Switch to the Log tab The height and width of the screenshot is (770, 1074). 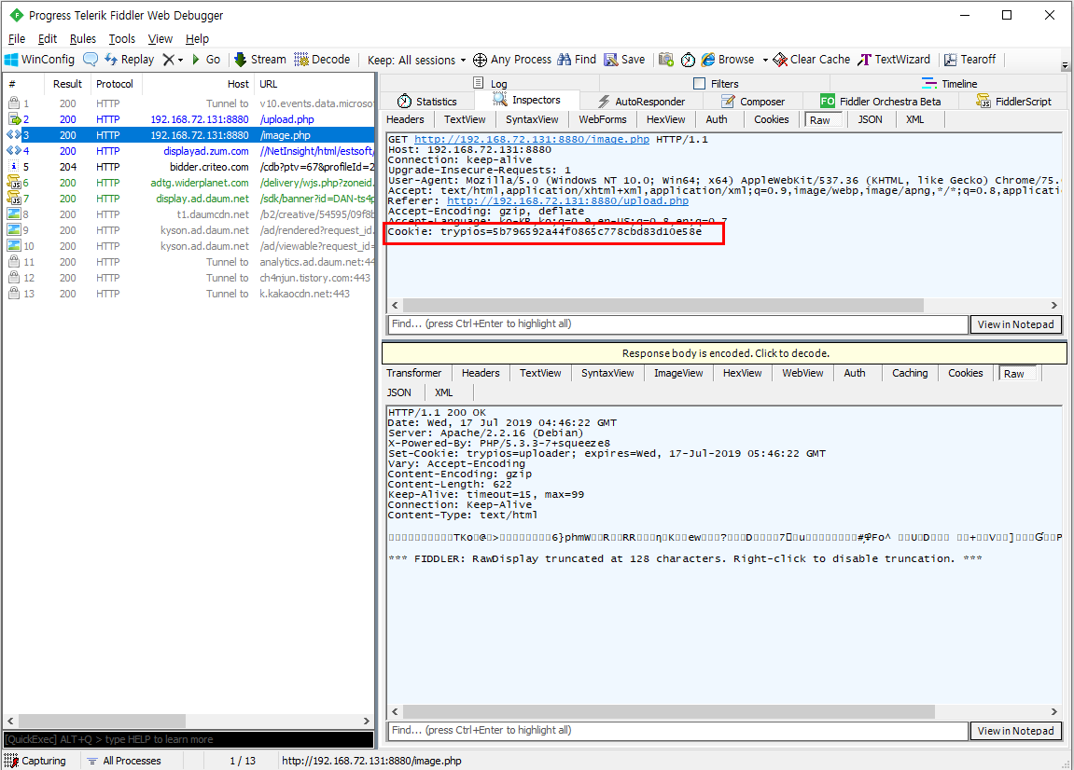pyautogui.click(x=491, y=84)
